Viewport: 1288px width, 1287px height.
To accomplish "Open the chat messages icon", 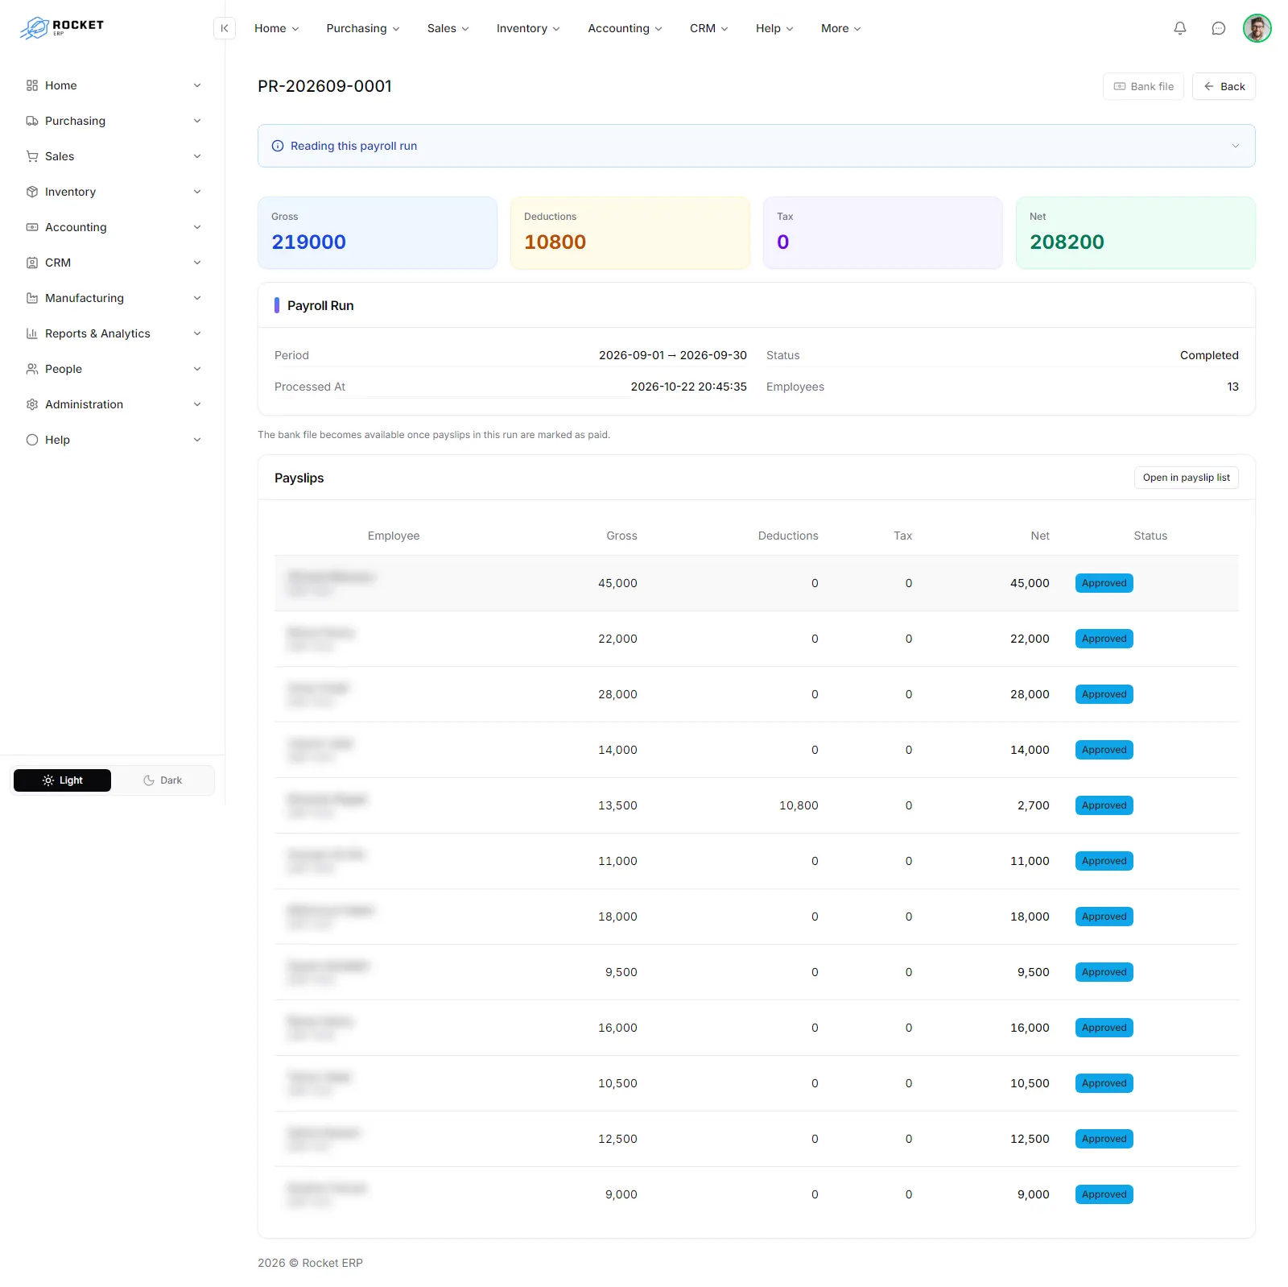I will coord(1219,28).
